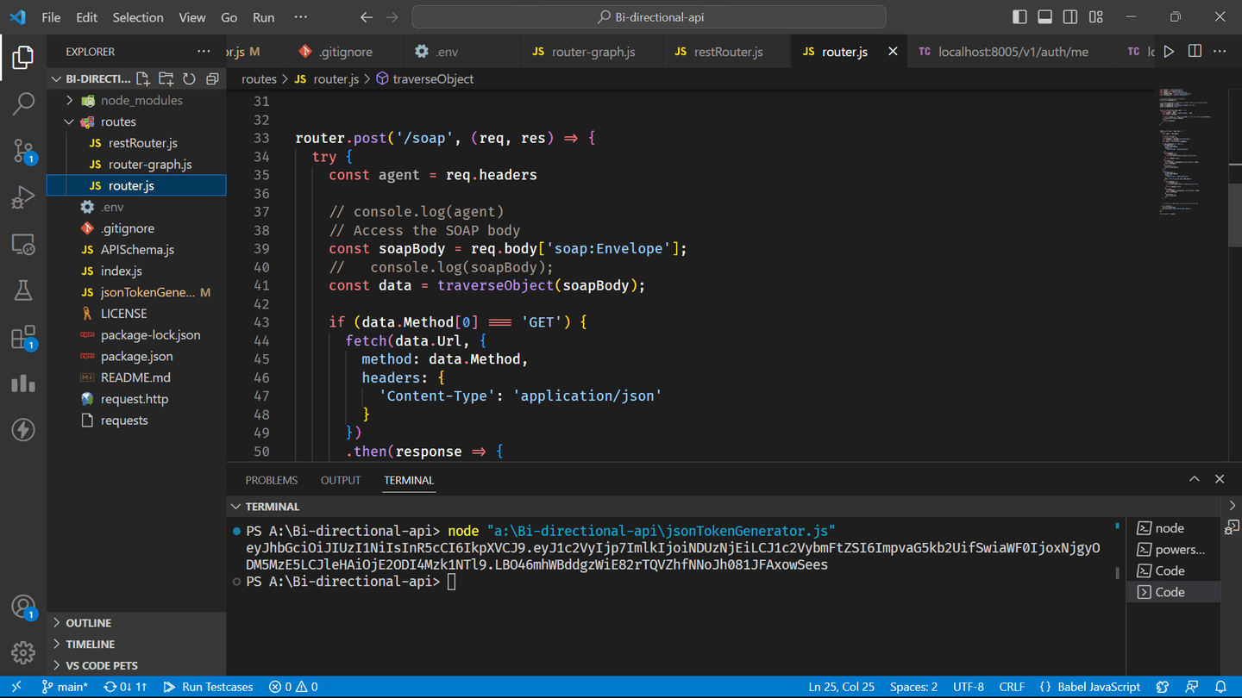This screenshot has width=1242, height=698.
Task: Open Run and Debug view
Action: (23, 197)
